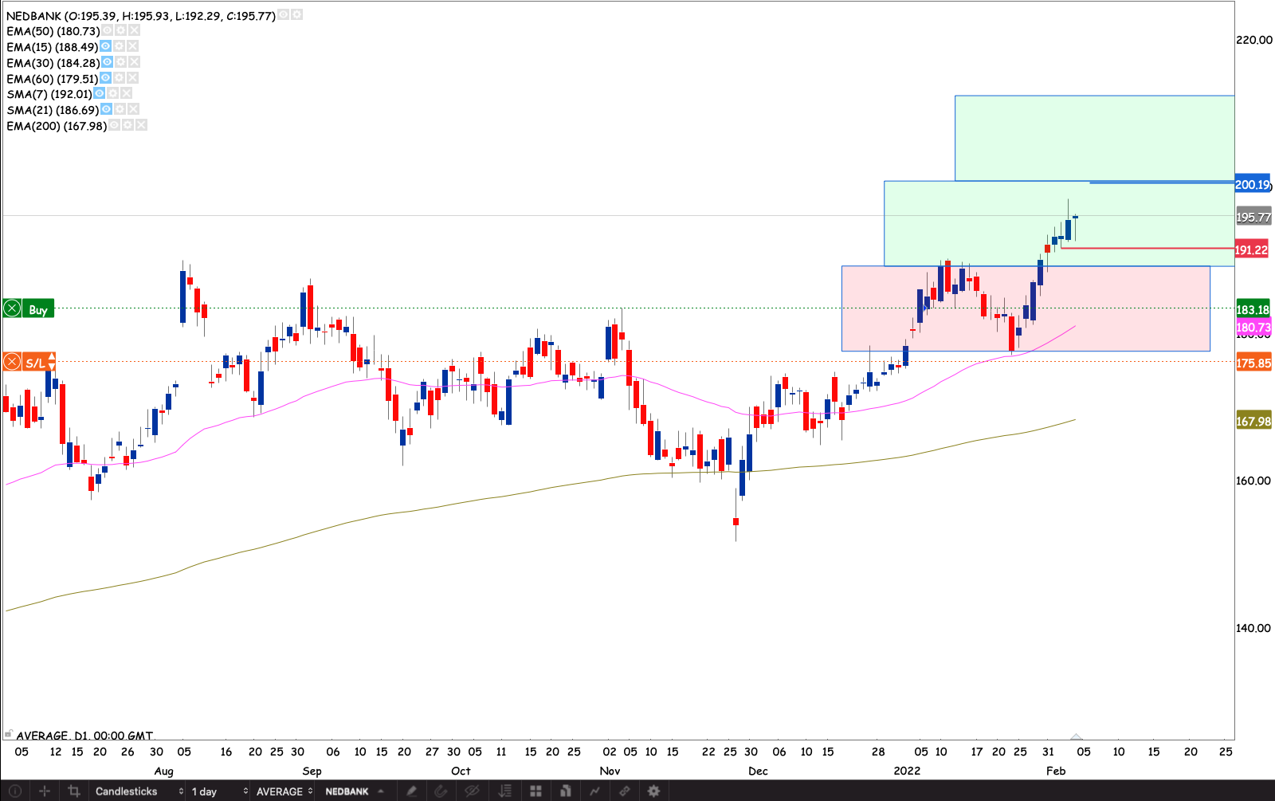Hide the EMA(15) indicator line
This screenshot has height=801, width=1275.
point(105,46)
